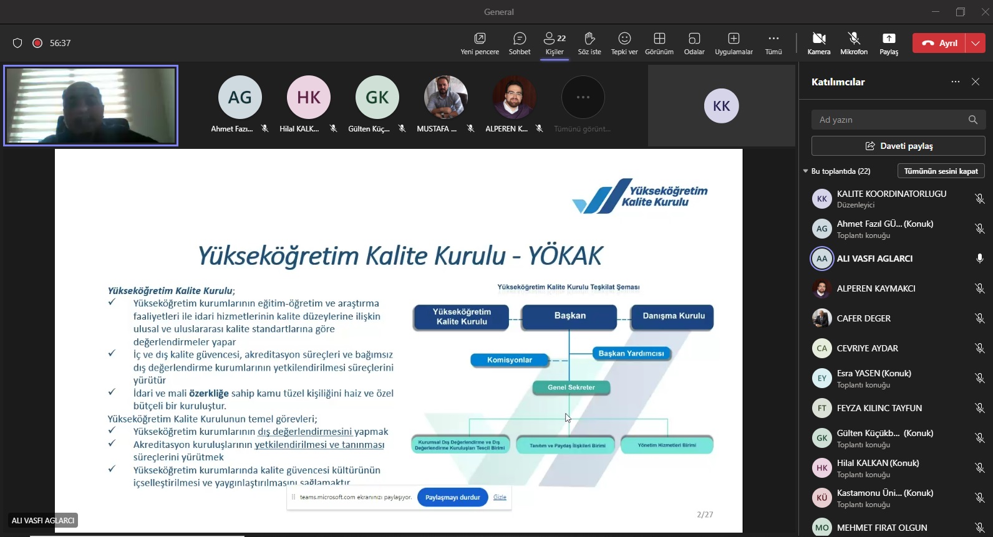Click the KK avatar tile

click(x=722, y=106)
